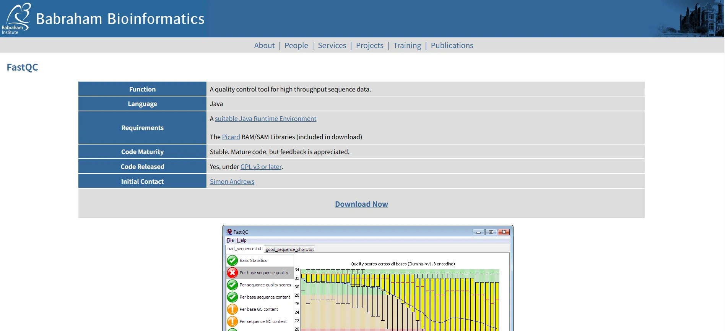The height and width of the screenshot is (331, 725).
Task: Open the Services navigation link
Action: point(332,45)
